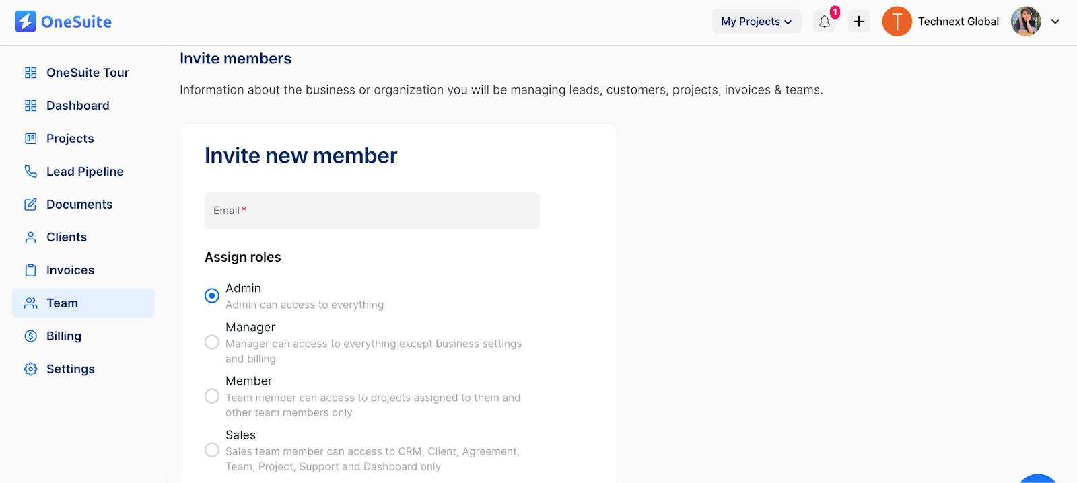
Task: Click the Documents edit icon
Action: tap(30, 205)
